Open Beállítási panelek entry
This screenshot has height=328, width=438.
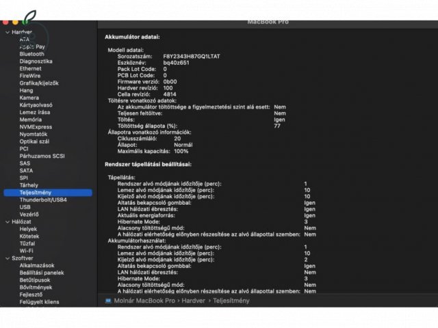tap(42, 273)
